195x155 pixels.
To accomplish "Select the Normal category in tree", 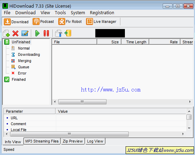I will click(x=24, y=48).
